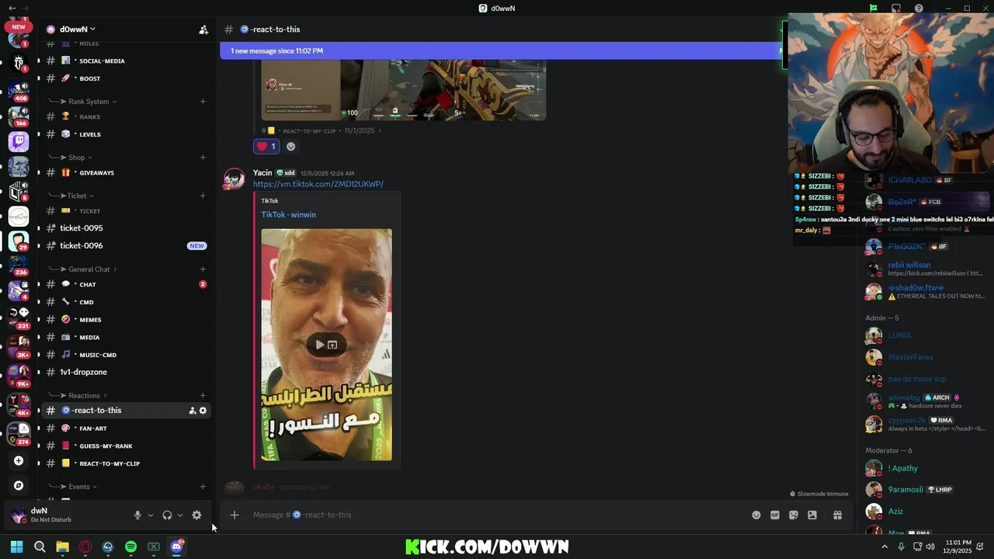This screenshot has height=559, width=994.
Task: Open headphone output options arrow
Action: click(x=180, y=515)
